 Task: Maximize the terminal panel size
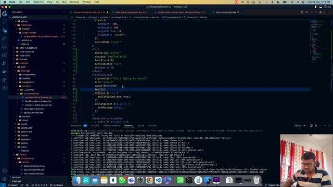[x=325, y=126]
